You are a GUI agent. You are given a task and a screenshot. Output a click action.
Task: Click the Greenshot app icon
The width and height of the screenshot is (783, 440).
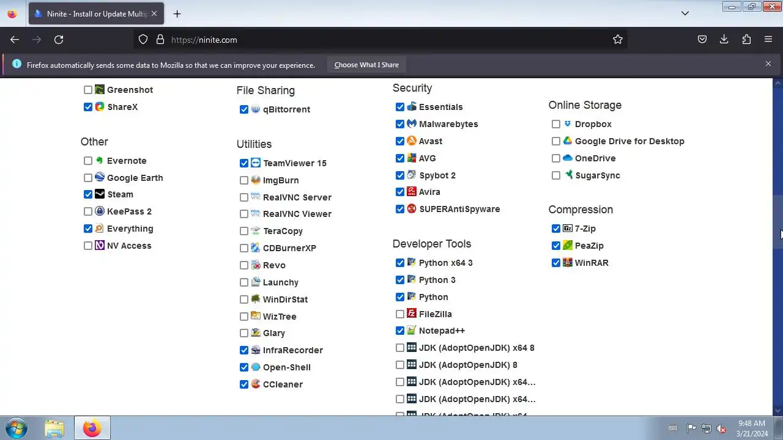pyautogui.click(x=100, y=90)
